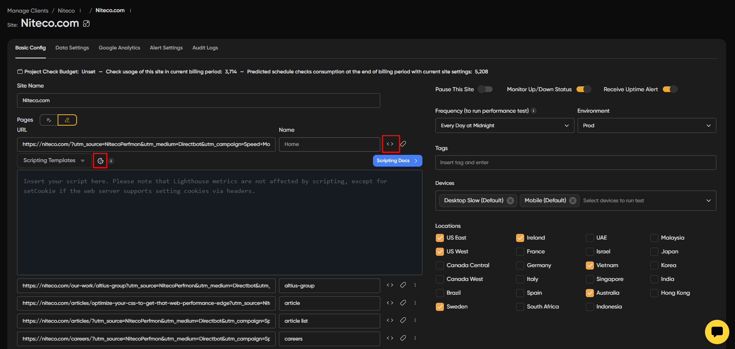The height and width of the screenshot is (349, 735).
Task: Open the script editor icon for Home page
Action: point(390,144)
